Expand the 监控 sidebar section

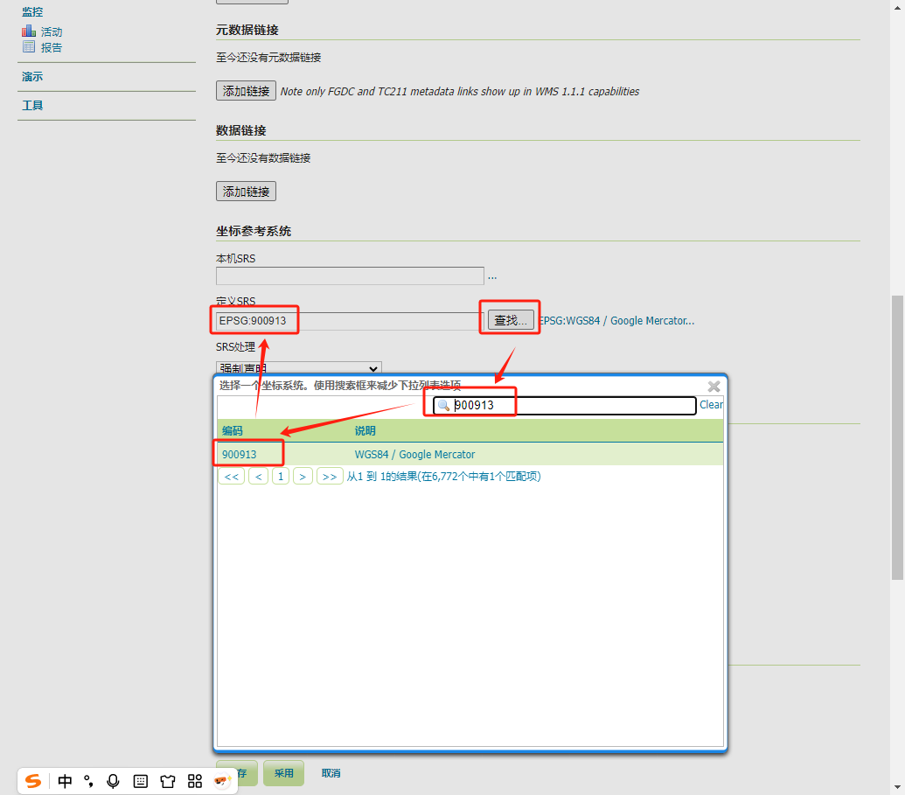(32, 11)
